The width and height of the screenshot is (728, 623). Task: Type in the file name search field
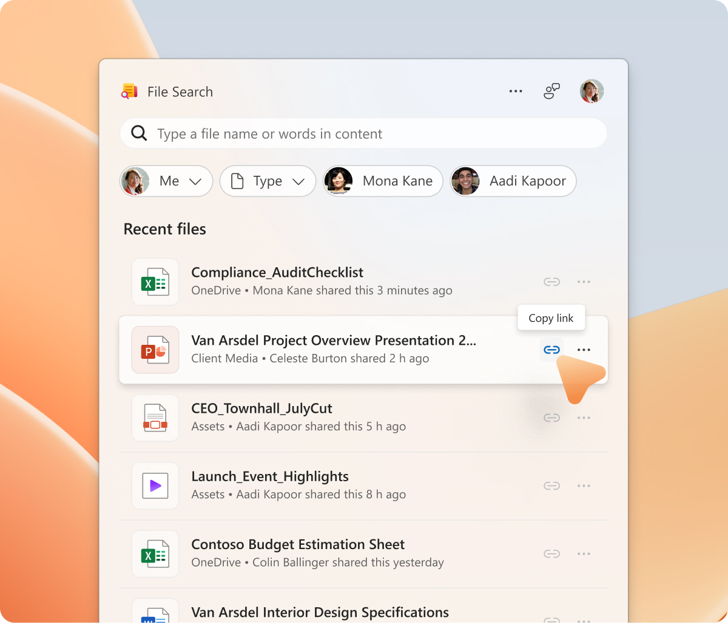[x=364, y=134]
